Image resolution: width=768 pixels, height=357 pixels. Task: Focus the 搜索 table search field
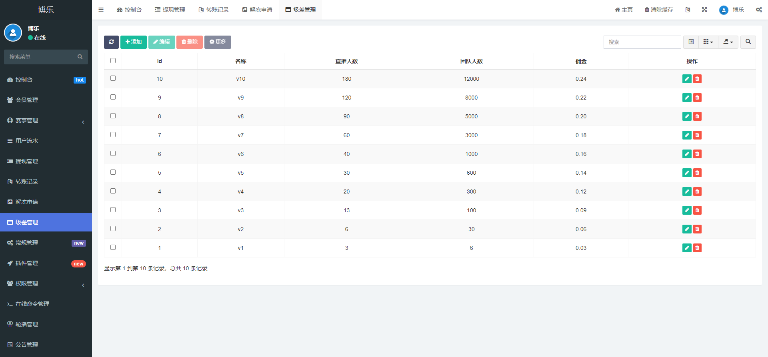pyautogui.click(x=642, y=42)
